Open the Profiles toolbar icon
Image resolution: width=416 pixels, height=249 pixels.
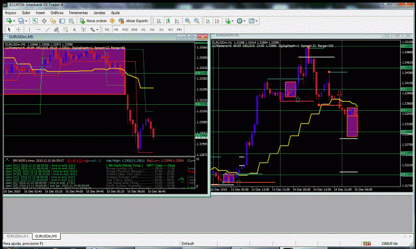pos(21,21)
